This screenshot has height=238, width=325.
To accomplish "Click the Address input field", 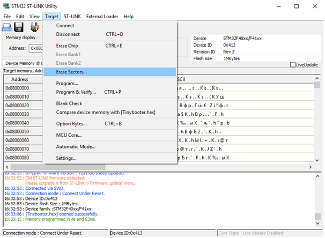I will tap(36, 48).
